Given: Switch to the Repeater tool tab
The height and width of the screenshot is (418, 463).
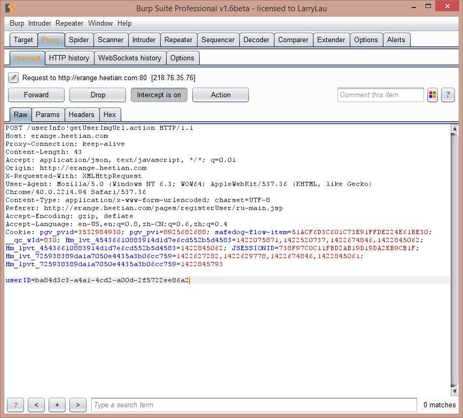Looking at the screenshot, I should [178, 40].
